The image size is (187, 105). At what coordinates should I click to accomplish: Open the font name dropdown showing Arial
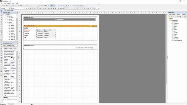24,8
